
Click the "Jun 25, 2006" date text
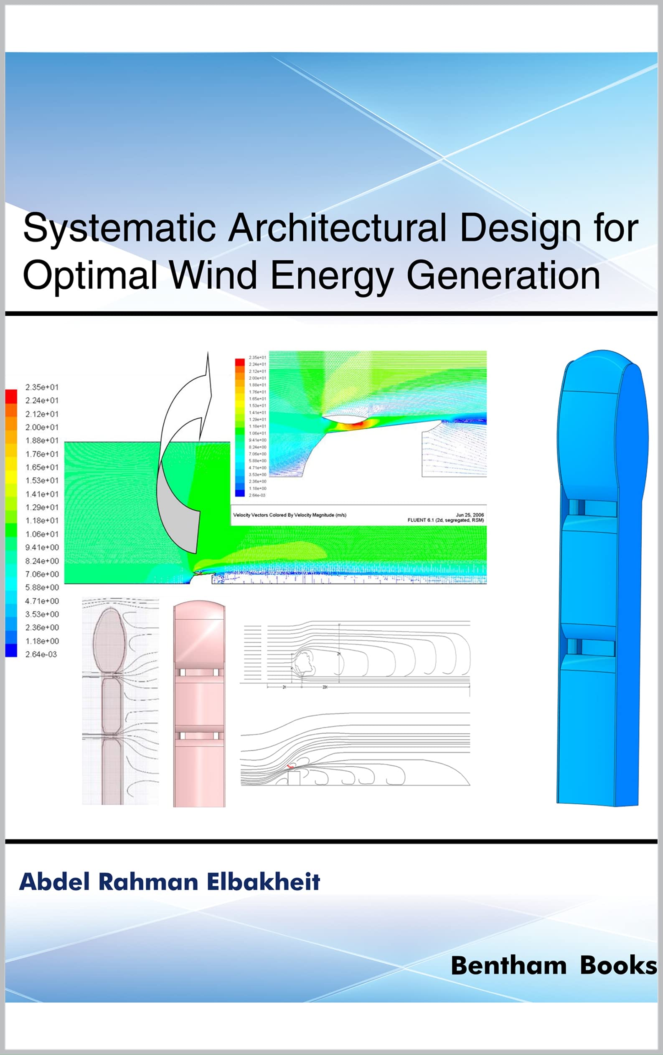click(x=470, y=515)
